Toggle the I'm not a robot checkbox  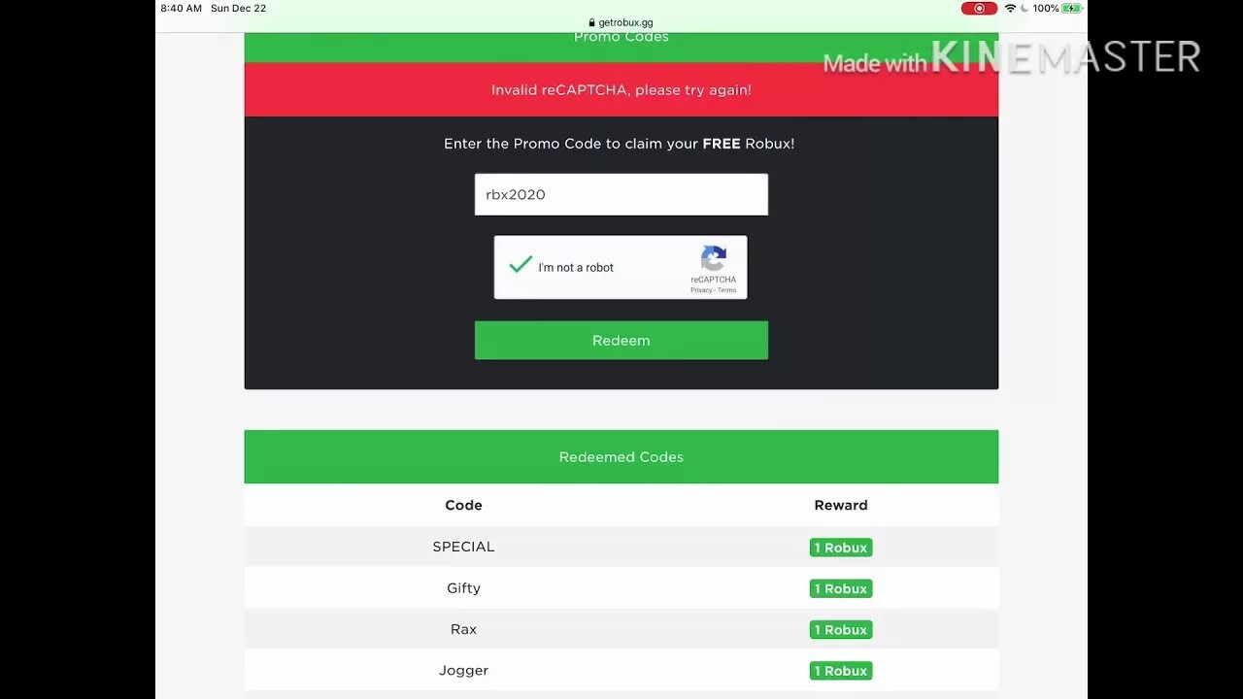click(521, 265)
